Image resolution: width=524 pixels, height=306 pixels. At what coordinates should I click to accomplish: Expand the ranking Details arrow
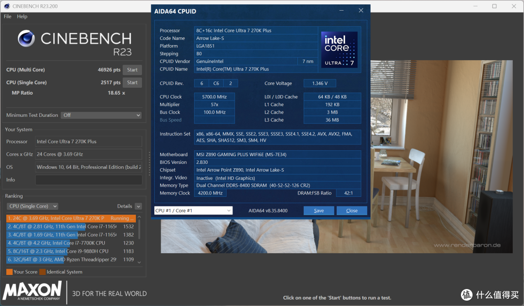pos(138,207)
